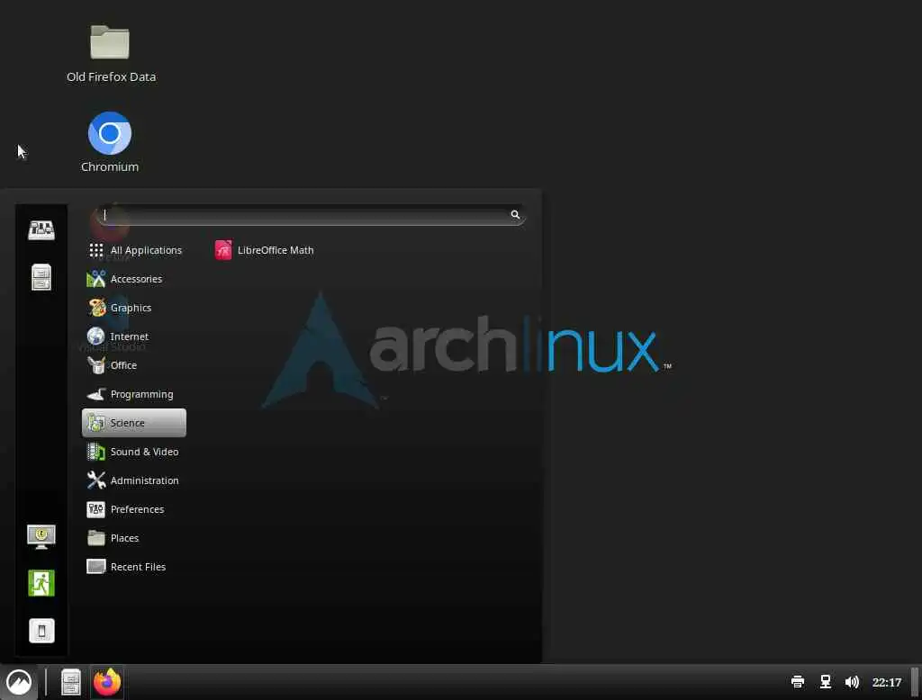Click the show desktop strip at panel edge
This screenshot has width=922, height=700.
point(915,682)
